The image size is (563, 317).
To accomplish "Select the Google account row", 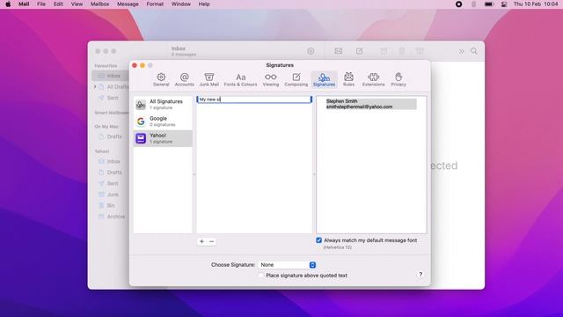I will point(163,122).
